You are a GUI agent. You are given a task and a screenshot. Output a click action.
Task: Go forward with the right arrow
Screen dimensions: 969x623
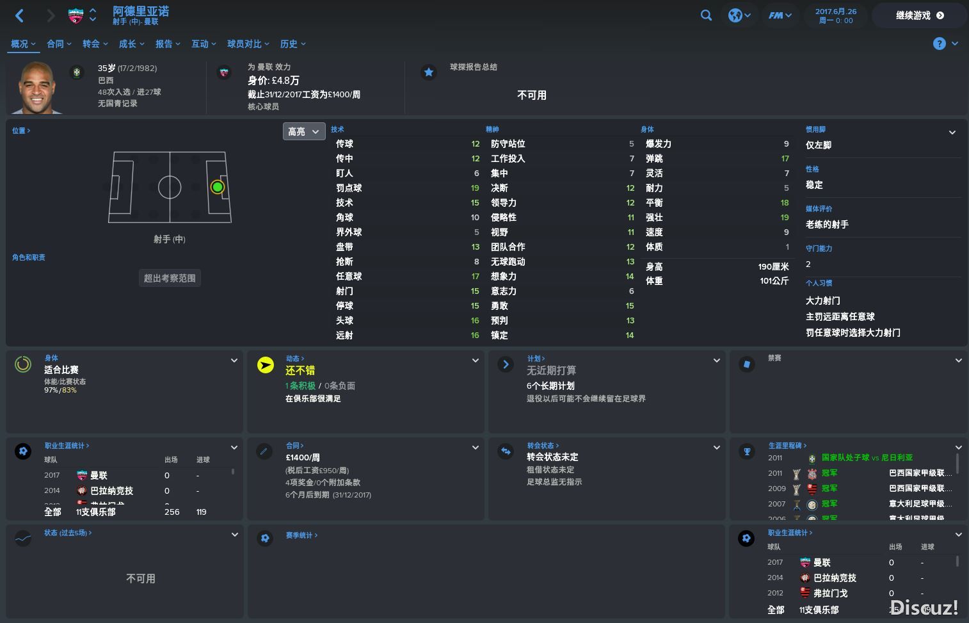click(x=51, y=15)
